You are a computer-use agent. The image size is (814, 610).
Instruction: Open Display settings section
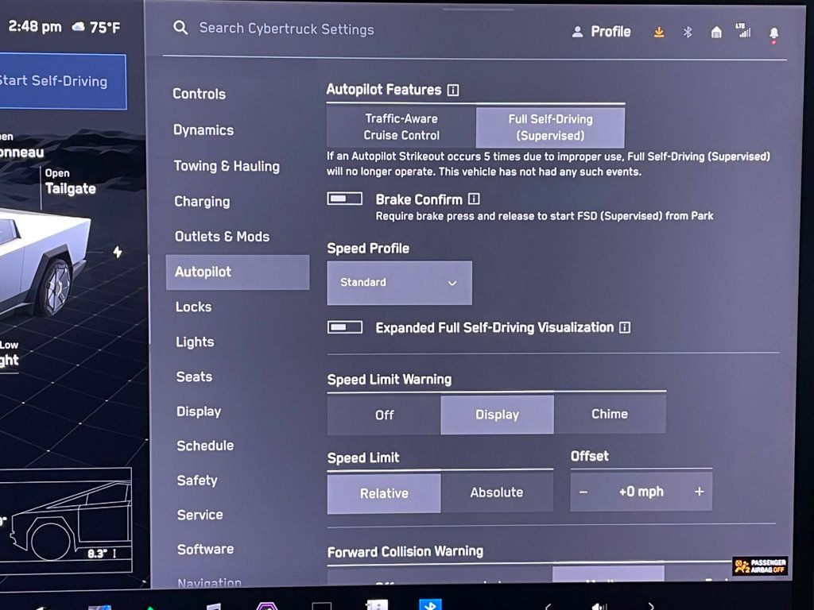[x=199, y=411]
